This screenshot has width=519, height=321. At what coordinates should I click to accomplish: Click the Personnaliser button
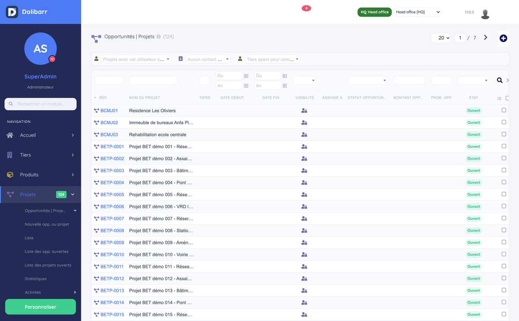point(40,307)
